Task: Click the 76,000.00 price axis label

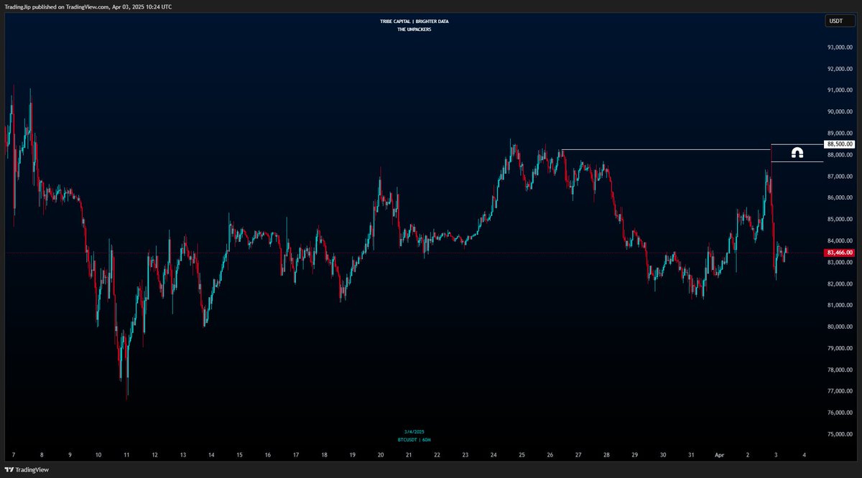Action: (x=840, y=413)
